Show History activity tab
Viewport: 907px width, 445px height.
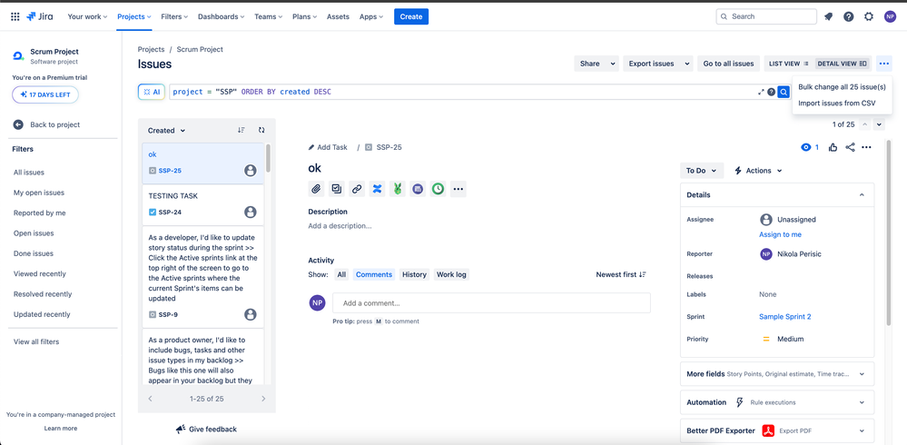[414, 274]
